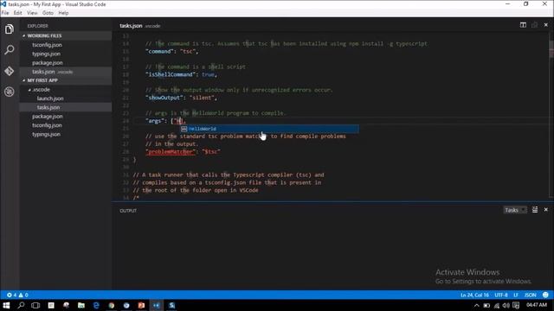Screen dimensions: 554x311
Task: Open PowerPoint from the taskbar
Action: click(141, 305)
